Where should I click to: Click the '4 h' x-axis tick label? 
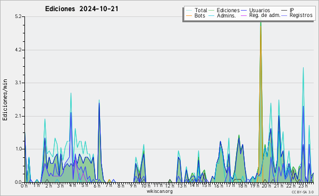point(72,185)
